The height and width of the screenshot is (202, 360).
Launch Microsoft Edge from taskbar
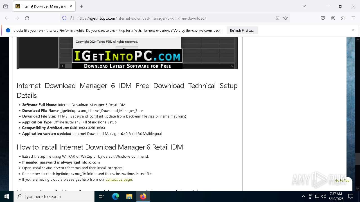[116, 196]
